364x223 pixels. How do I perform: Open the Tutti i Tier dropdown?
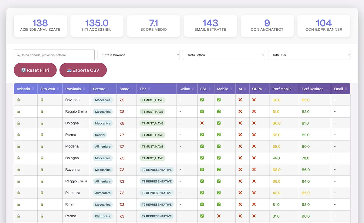coord(309,55)
